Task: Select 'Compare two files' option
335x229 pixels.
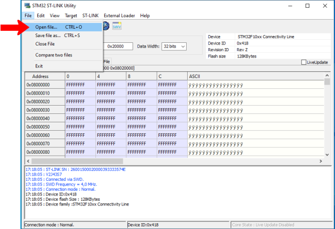Action: [x=53, y=55]
